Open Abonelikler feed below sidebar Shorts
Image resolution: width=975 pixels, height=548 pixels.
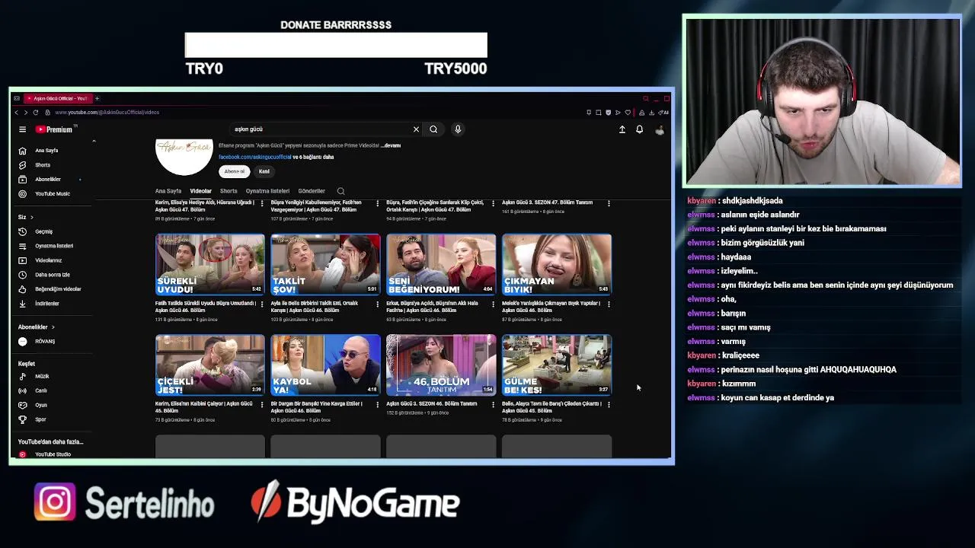point(48,180)
